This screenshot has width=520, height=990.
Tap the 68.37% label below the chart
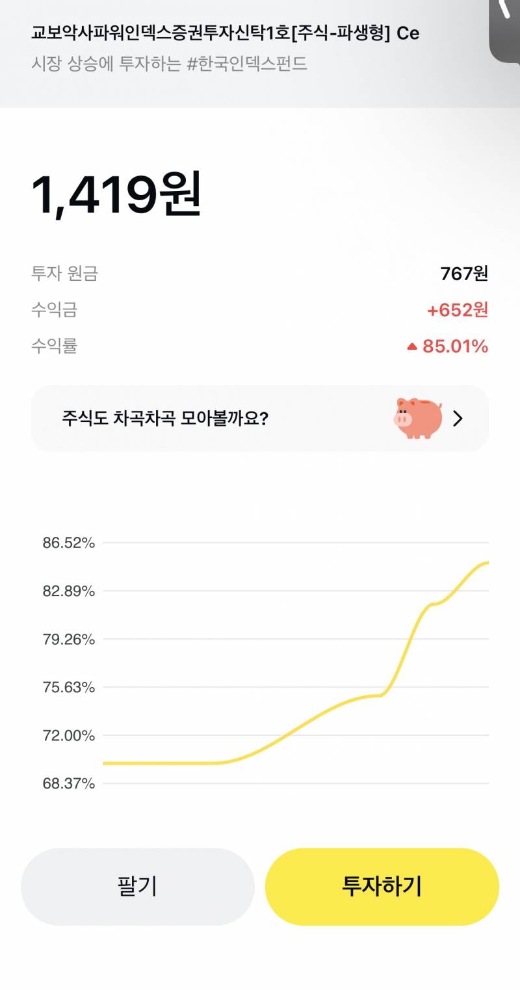[68, 785]
